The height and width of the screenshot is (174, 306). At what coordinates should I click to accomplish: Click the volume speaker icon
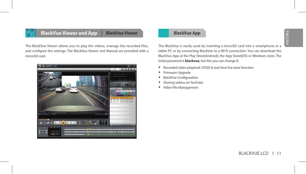pyautogui.click(x=80, y=124)
